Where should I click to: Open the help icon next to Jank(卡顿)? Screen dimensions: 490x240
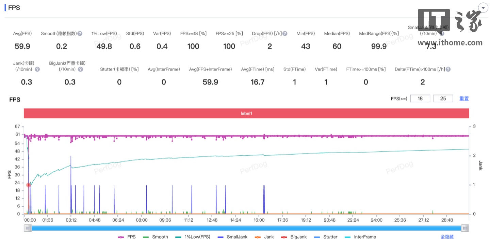(37, 69)
